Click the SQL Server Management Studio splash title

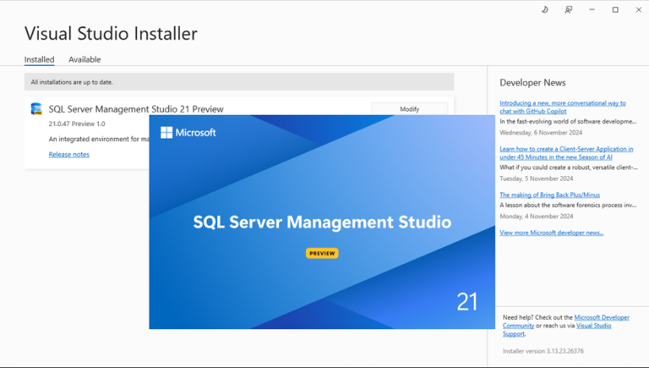pos(322,222)
